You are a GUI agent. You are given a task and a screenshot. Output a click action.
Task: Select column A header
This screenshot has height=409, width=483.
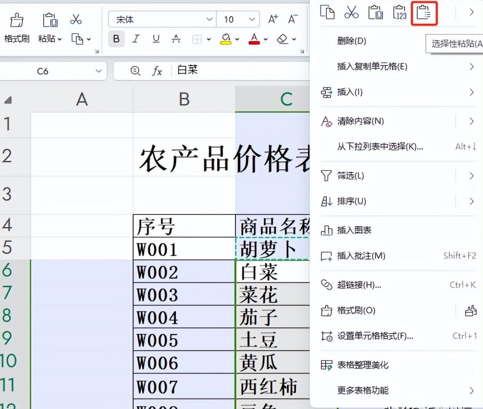[82, 100]
